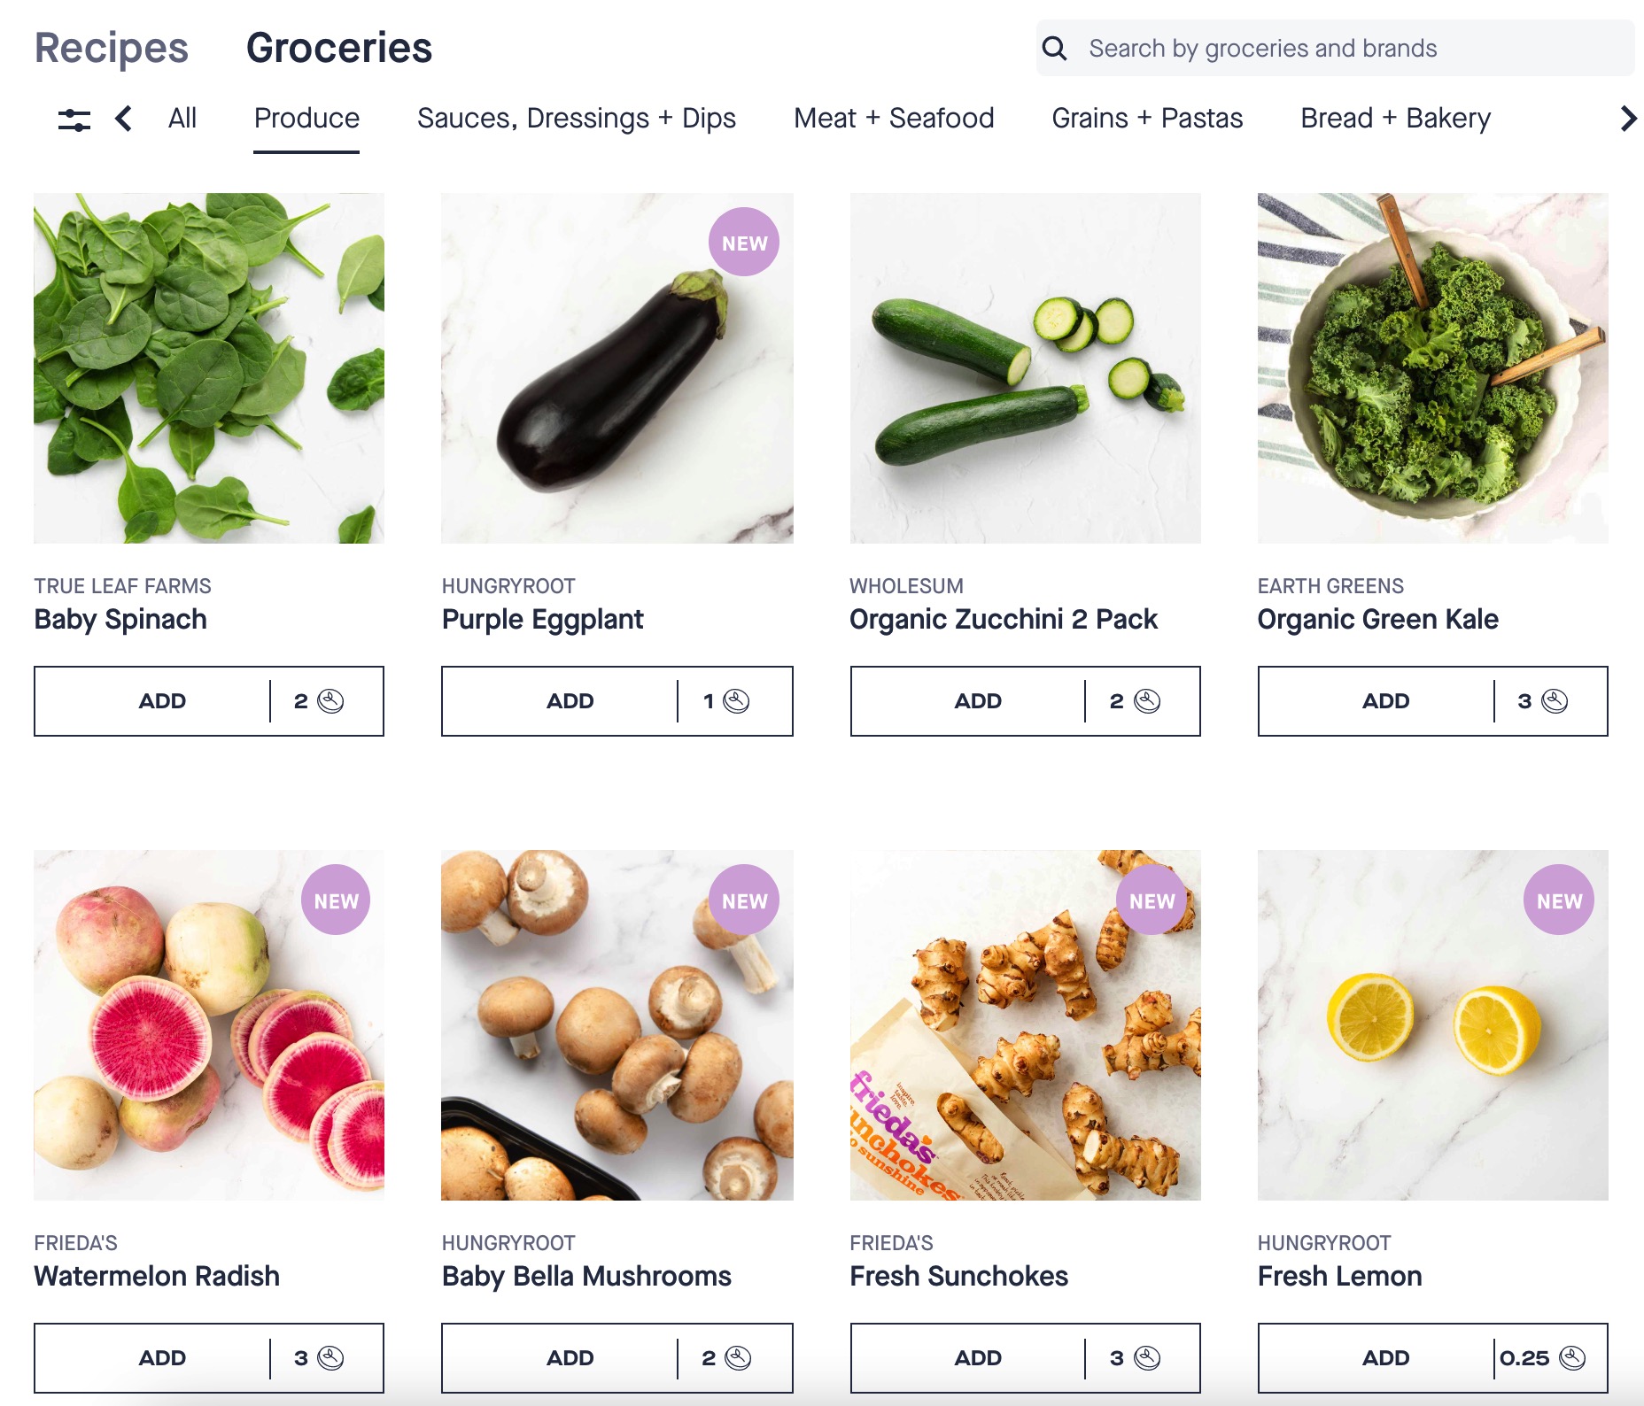Click the search magnifier icon
This screenshot has height=1406, width=1644.
(1054, 49)
